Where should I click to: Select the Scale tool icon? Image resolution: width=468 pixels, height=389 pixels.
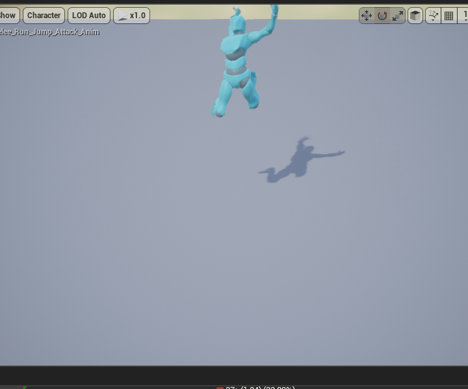pyautogui.click(x=398, y=16)
